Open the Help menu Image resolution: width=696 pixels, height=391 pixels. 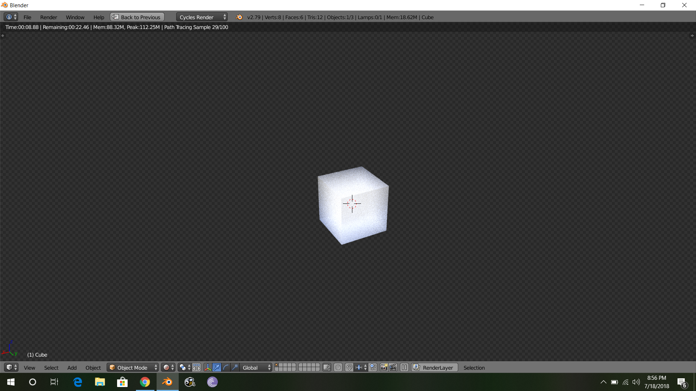click(x=99, y=17)
